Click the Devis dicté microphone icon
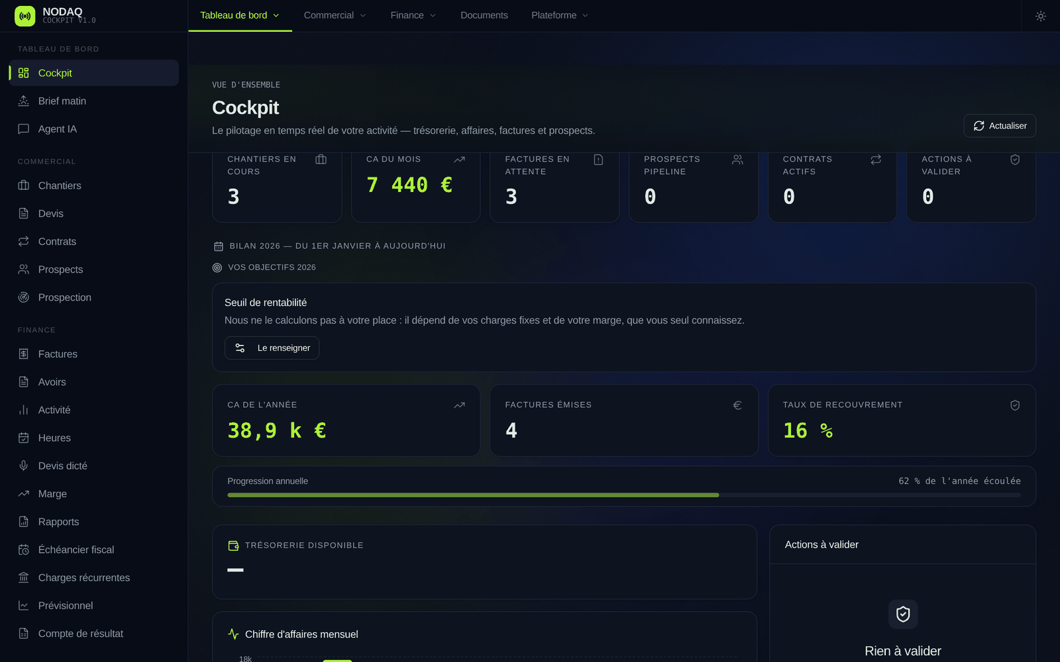Viewport: 1060px width, 662px height. click(x=24, y=466)
